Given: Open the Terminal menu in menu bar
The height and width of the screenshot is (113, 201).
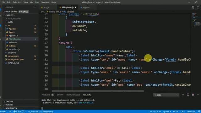Looking at the screenshot, I should [x=45, y=2].
